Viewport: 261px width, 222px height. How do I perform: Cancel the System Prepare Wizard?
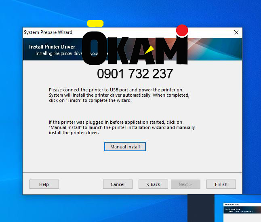118,184
